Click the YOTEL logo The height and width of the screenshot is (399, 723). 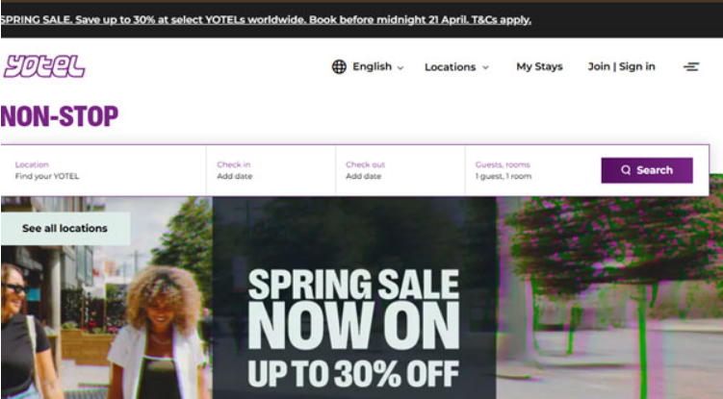click(44, 66)
